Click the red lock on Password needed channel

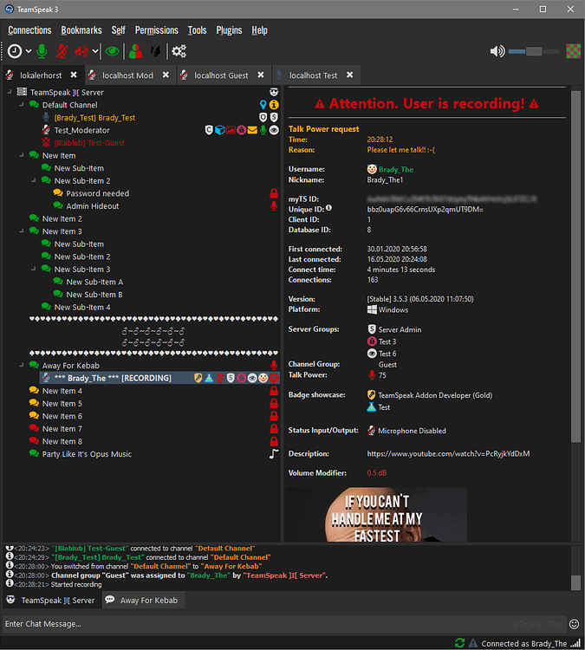(274, 193)
